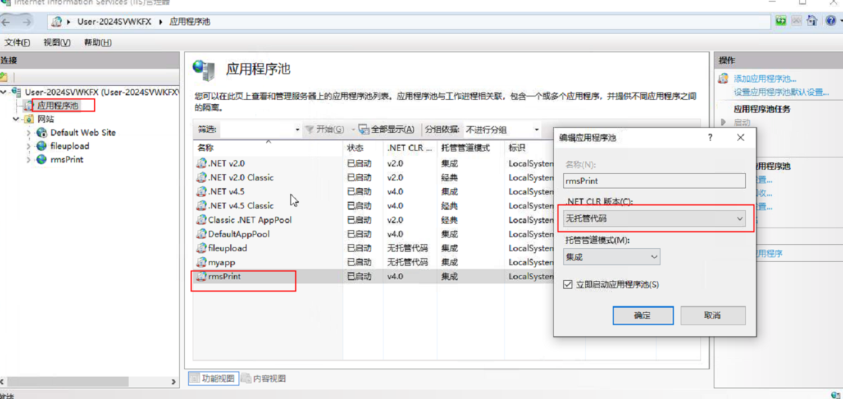This screenshot has width=843, height=399.
Task: Click the myapp pool icon
Action: (x=202, y=262)
